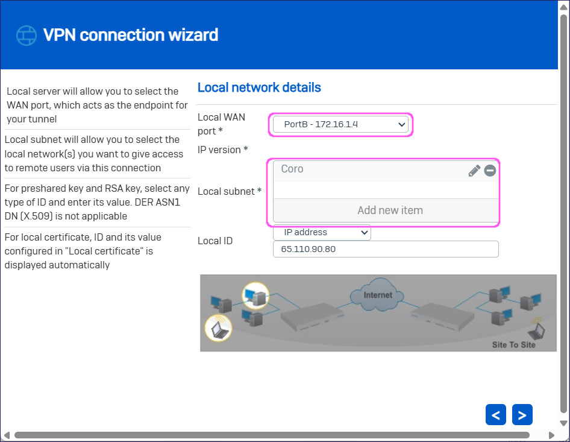
Task: Click the vertical scrollbar up arrow
Action: pos(563,7)
